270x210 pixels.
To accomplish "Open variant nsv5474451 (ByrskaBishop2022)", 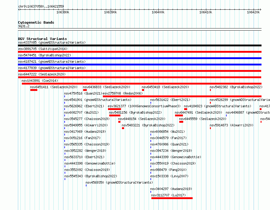I will pos(45,55).
